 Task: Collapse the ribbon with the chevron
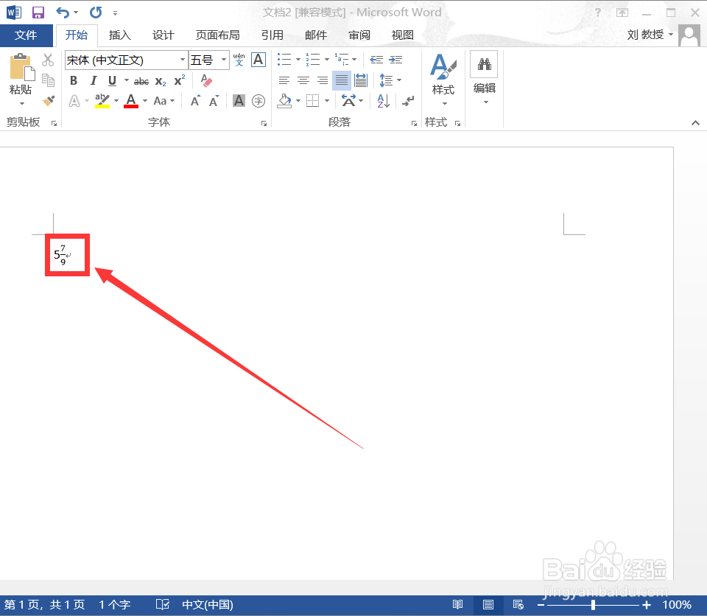click(695, 123)
